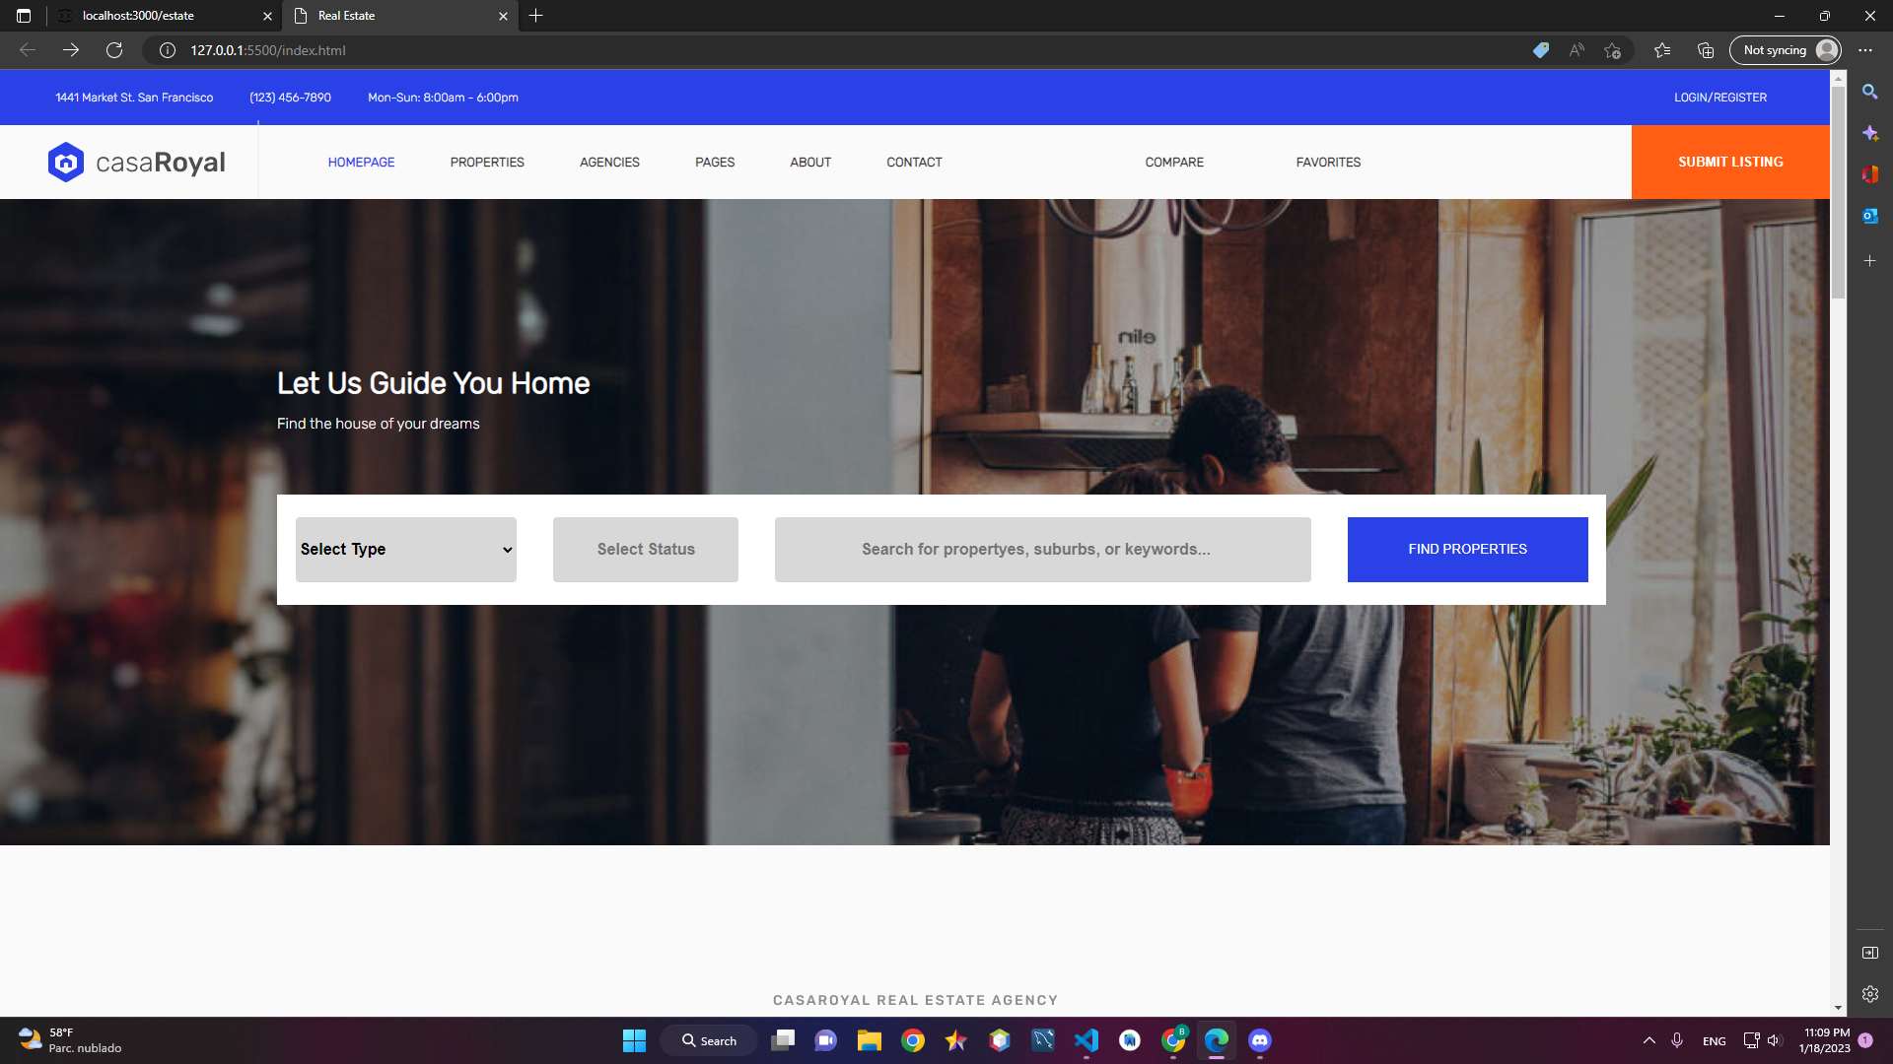Open Bing search in the Edge sidebar

1870,91
